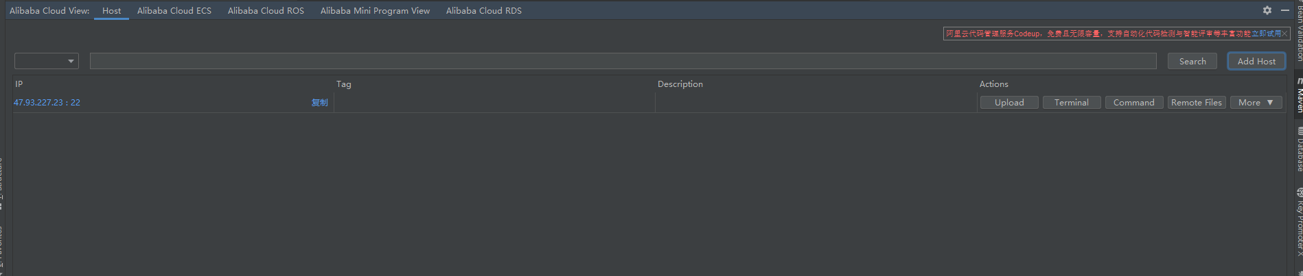The image size is (1303, 276).
Task: Hide the Alibaba Cloud View panel
Action: tap(1285, 10)
